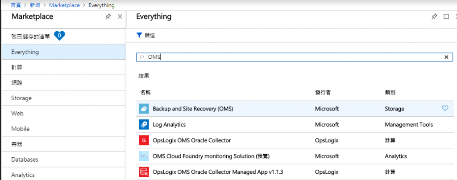Open the Log Analytics result
The height and width of the screenshot is (180, 457).
[x=169, y=124]
